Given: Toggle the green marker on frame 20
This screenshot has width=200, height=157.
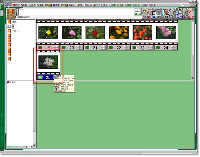Looking at the screenshot, I should tap(64, 48).
